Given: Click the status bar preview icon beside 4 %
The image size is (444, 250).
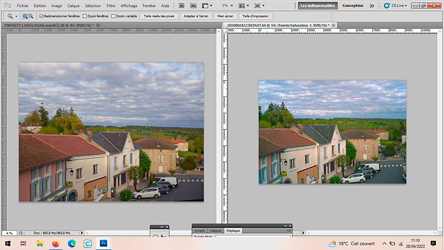Looking at the screenshot, I should (21, 233).
